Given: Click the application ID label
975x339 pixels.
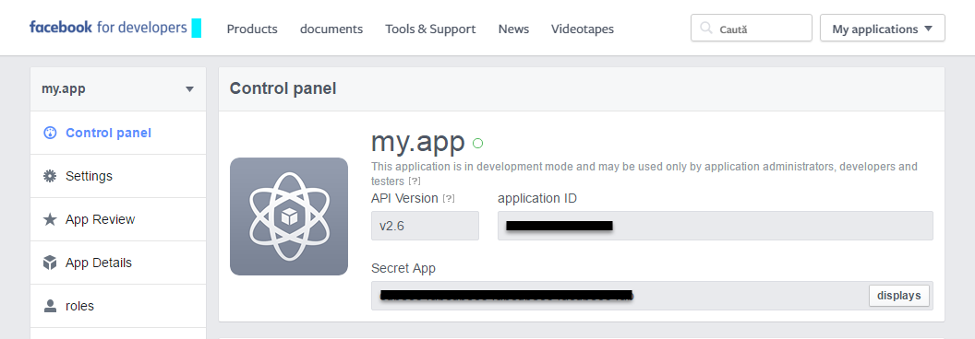Looking at the screenshot, I should click(x=537, y=199).
